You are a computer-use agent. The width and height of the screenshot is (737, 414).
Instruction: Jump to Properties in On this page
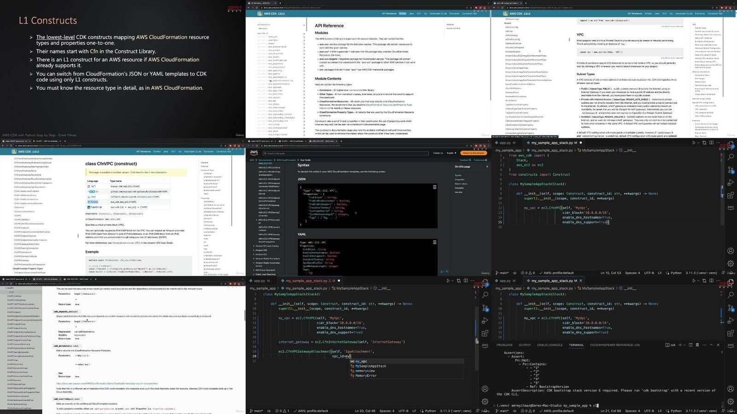[x=460, y=180]
